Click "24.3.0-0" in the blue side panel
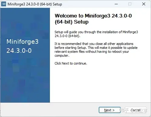Image resolution: width=151 pixels, height=117 pixels. click(x=19, y=51)
